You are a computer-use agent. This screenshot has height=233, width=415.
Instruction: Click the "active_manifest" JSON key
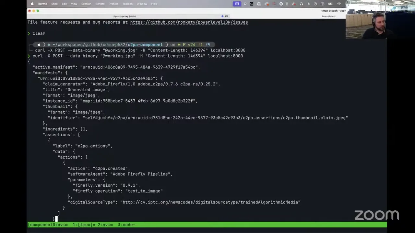pos(54,67)
